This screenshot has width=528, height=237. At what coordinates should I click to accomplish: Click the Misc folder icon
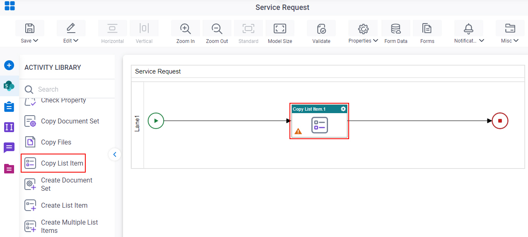click(510, 28)
